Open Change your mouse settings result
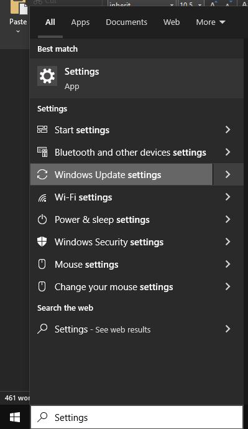The image size is (248, 429). [x=137, y=287]
